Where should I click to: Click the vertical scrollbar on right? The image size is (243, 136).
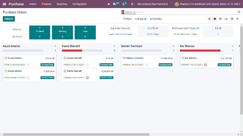point(242,70)
